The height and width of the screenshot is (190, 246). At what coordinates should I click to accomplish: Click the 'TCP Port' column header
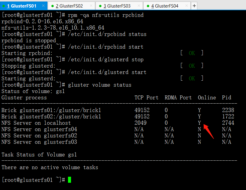147,98
